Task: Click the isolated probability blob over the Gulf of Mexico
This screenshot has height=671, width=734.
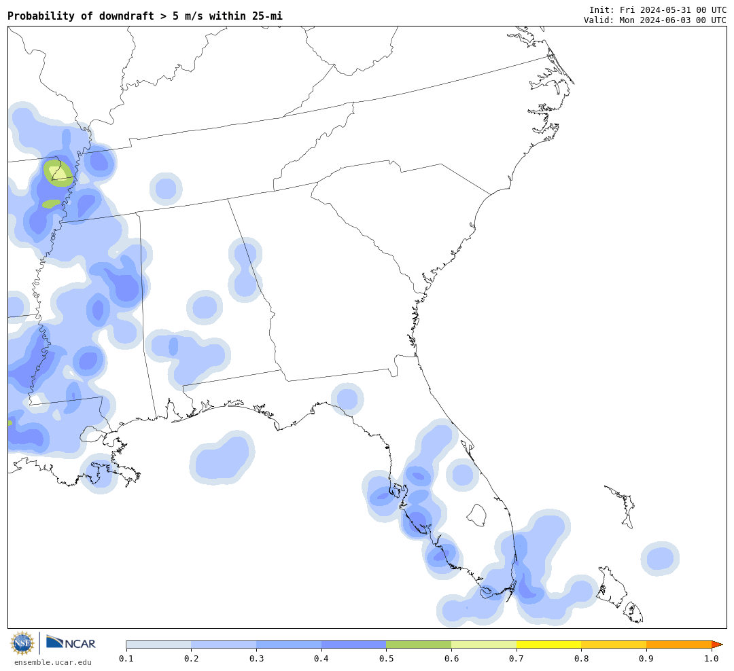Action: (x=222, y=458)
